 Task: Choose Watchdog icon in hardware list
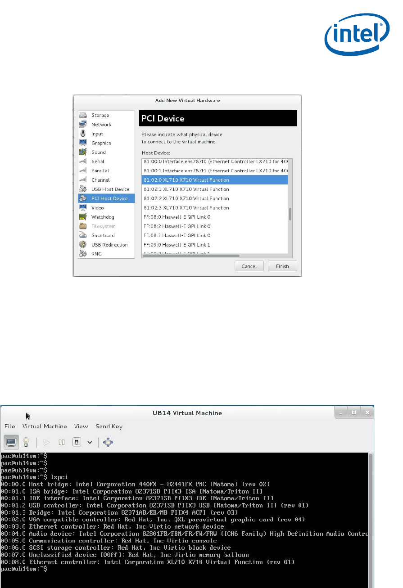pos(83,217)
